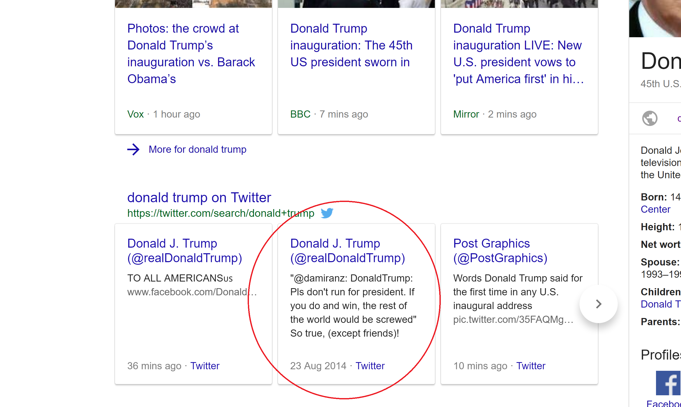Click Facebook label under profile icon
Screen dimensions: 681x407
pos(663,403)
